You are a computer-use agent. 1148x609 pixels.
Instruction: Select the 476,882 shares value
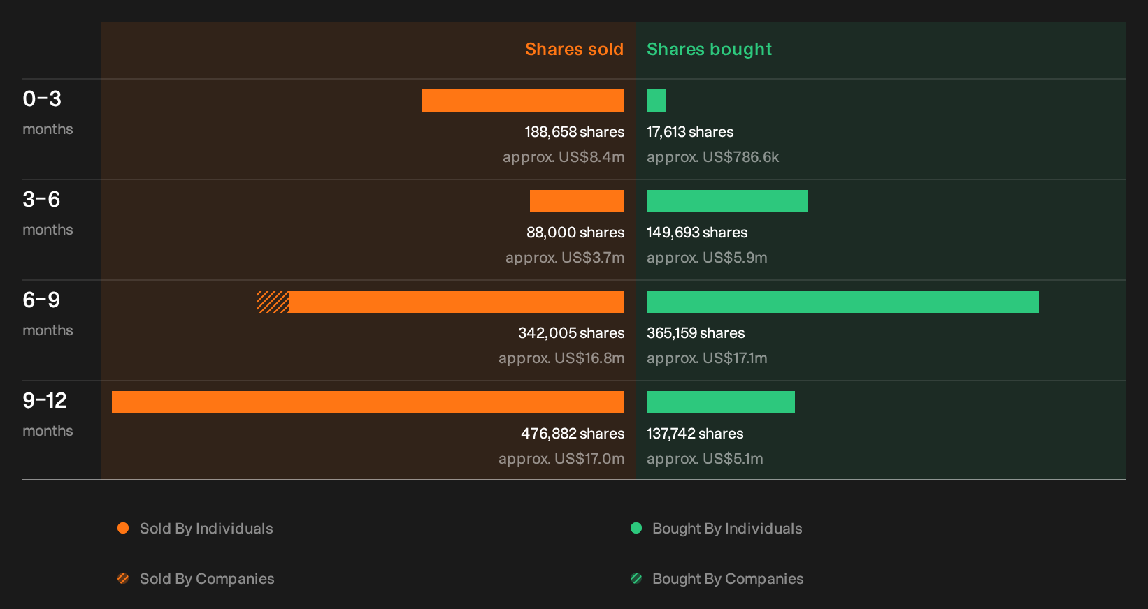573,434
